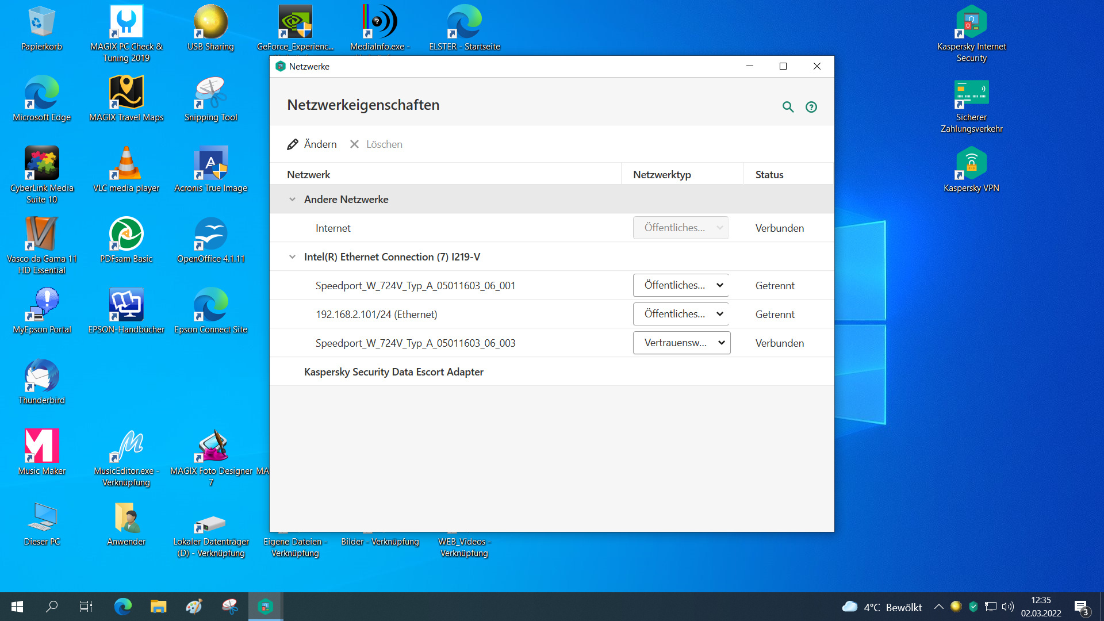Open VLC media player shortcut
The height and width of the screenshot is (621, 1104).
[126, 170]
